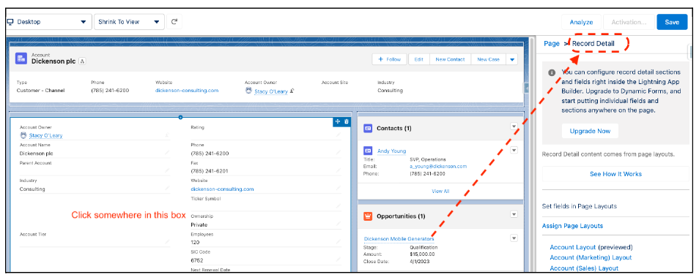
Task: Open the Dickenson Mobile Generators opportunity link
Action: [399, 238]
